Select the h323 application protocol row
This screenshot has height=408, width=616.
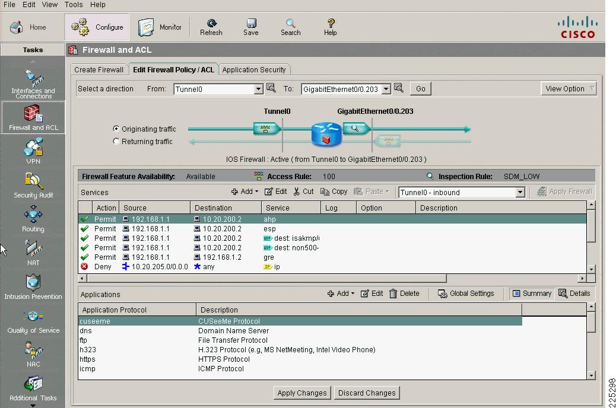tap(300, 349)
